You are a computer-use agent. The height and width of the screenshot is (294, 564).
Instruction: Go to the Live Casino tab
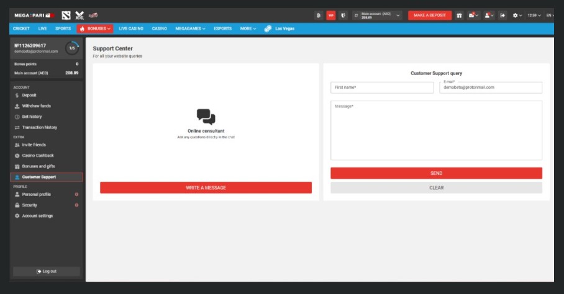point(131,29)
